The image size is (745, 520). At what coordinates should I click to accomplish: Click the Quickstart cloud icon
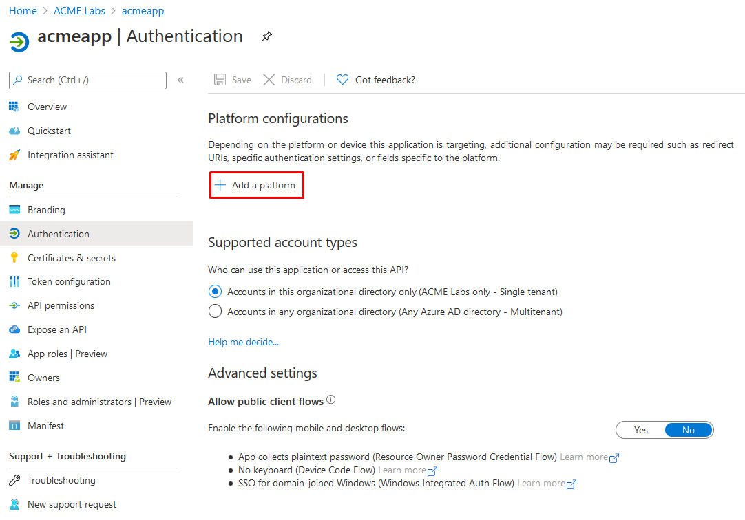click(x=14, y=131)
